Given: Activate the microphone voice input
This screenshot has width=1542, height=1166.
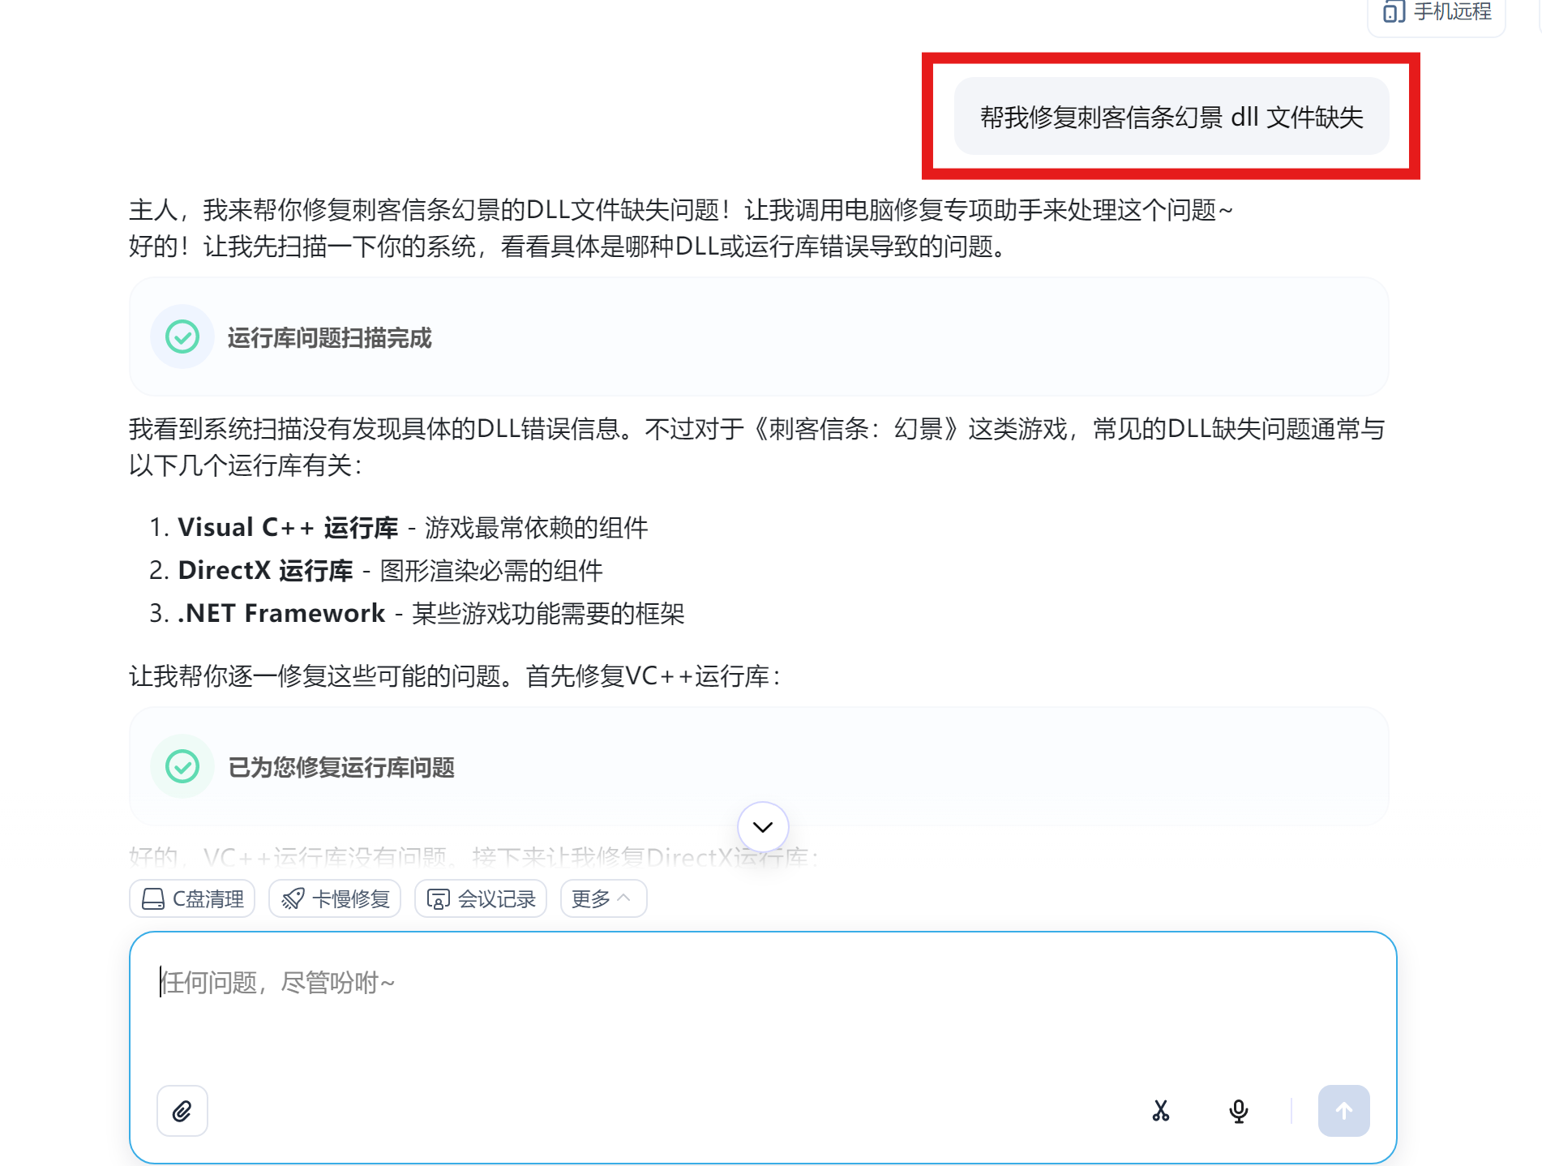Looking at the screenshot, I should click(1238, 1111).
